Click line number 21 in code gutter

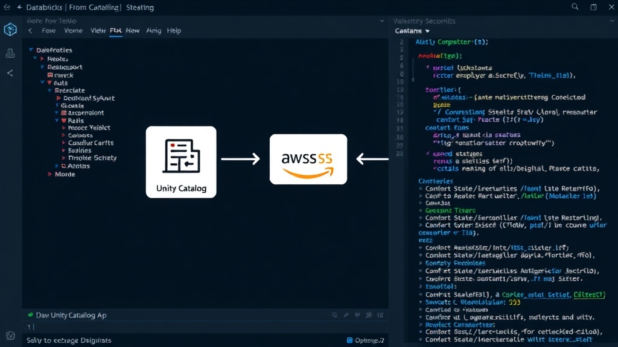pos(400,128)
